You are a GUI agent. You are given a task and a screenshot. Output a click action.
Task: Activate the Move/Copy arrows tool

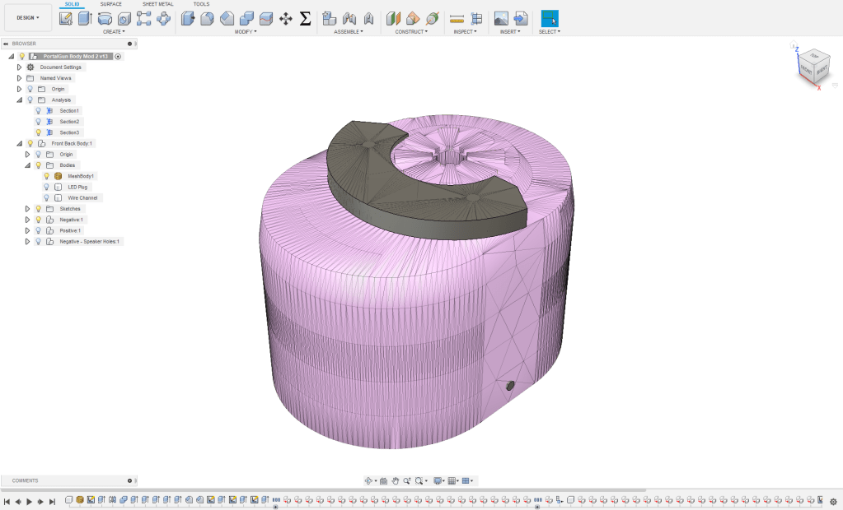pyautogui.click(x=286, y=18)
